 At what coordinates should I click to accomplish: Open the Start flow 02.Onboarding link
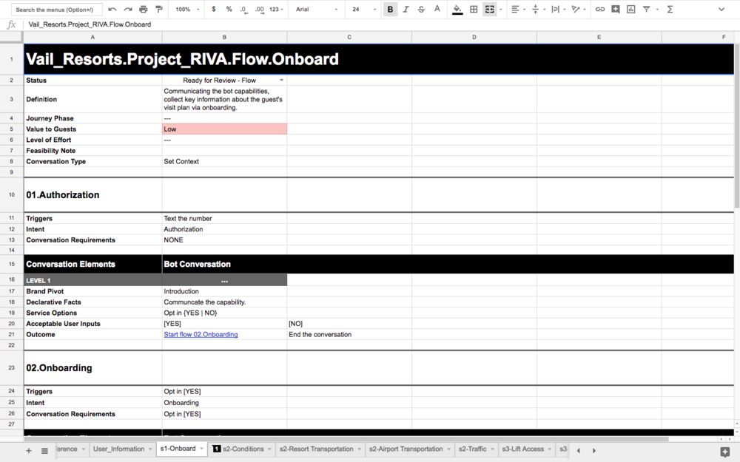pyautogui.click(x=201, y=334)
